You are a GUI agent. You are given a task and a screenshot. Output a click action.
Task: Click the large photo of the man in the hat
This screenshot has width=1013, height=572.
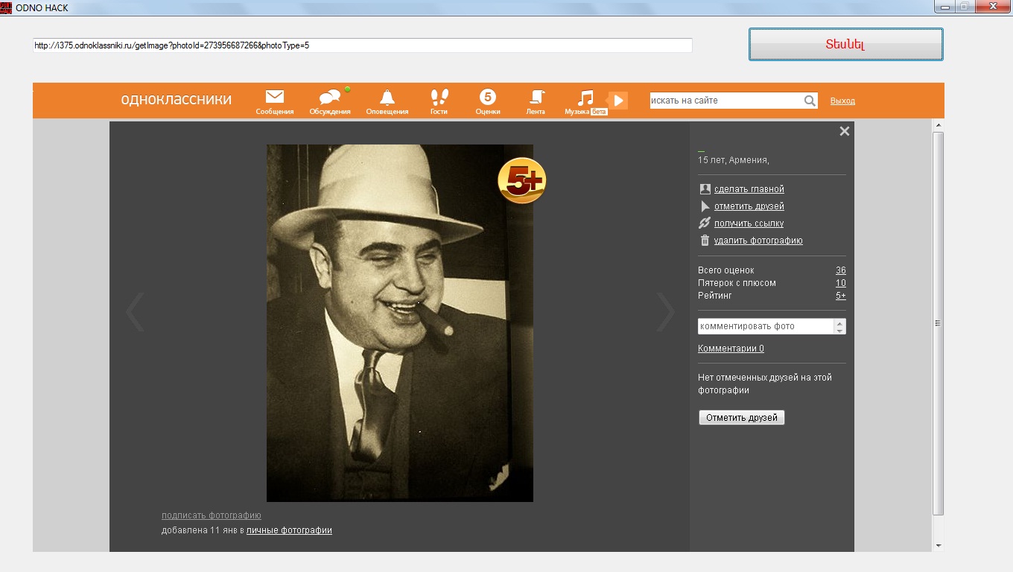click(400, 323)
